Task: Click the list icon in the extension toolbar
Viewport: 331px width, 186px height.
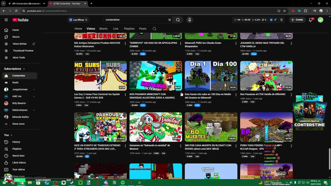Action: (x=276, y=20)
